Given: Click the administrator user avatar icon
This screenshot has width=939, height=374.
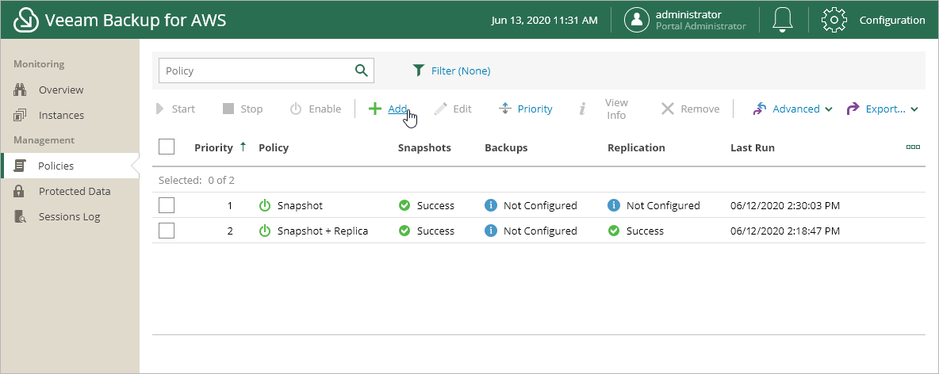Looking at the screenshot, I should pyautogui.click(x=637, y=20).
